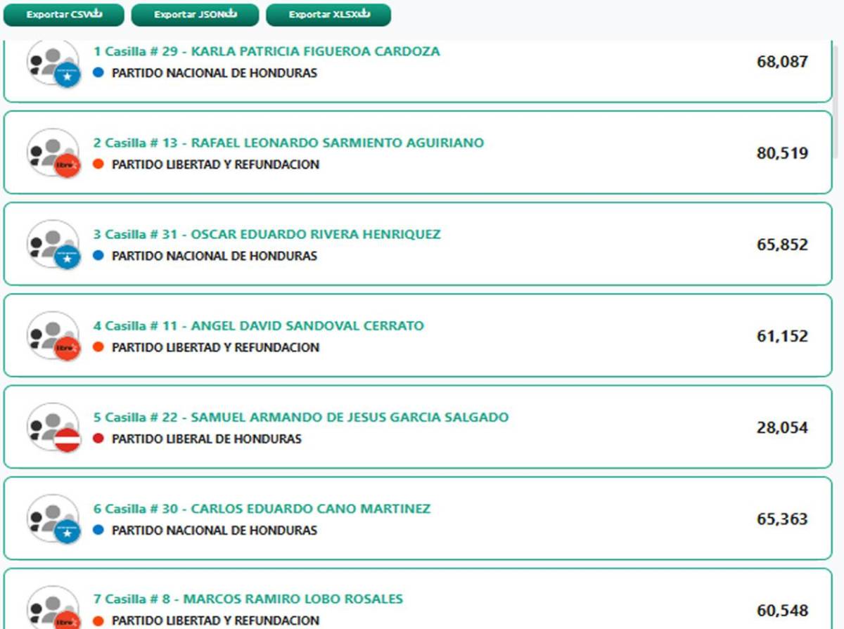Click the 61,152 vote total
The width and height of the screenshot is (844, 629).
coord(782,336)
